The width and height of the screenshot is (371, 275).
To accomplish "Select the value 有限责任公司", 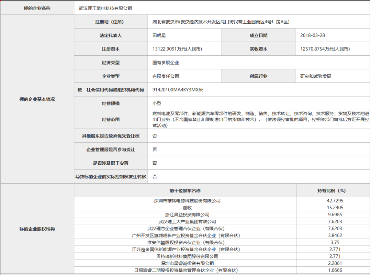I will tap(166, 76).
